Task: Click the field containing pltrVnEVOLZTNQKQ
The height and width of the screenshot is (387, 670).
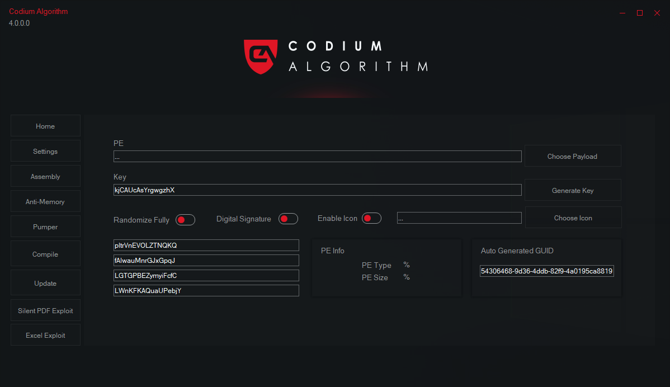Action: [206, 245]
